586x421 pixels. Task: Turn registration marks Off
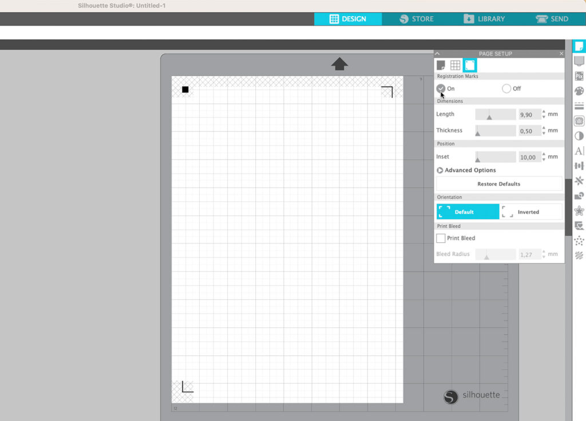point(506,89)
